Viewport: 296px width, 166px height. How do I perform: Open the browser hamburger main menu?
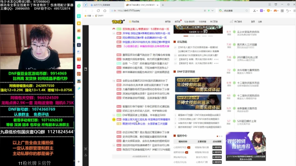click(x=294, y=11)
